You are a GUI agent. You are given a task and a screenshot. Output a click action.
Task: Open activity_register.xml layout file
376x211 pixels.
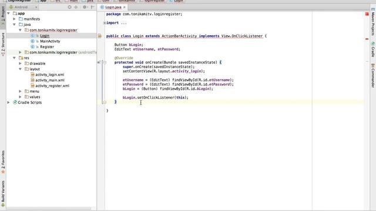[52, 86]
